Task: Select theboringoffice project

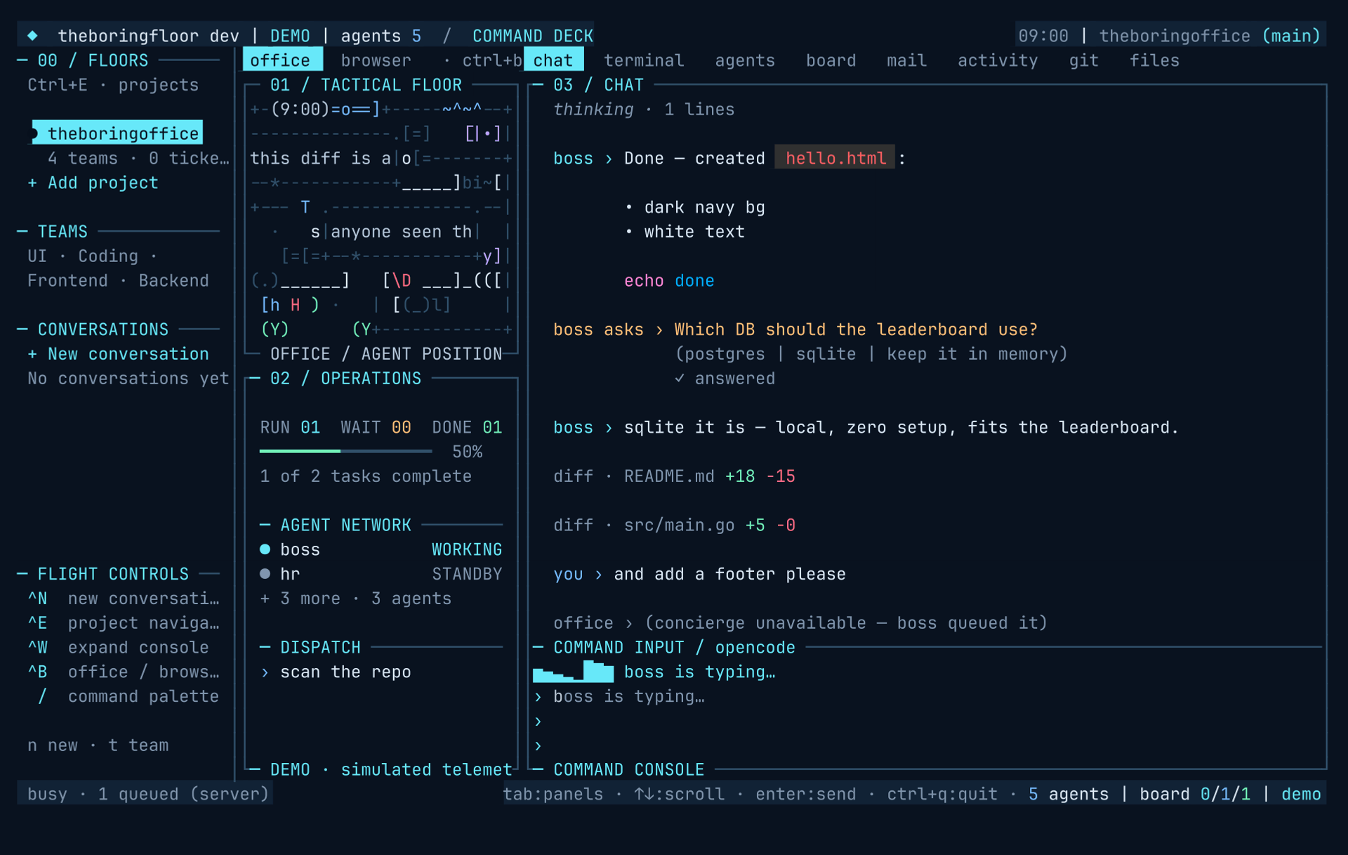Action: tap(117, 133)
